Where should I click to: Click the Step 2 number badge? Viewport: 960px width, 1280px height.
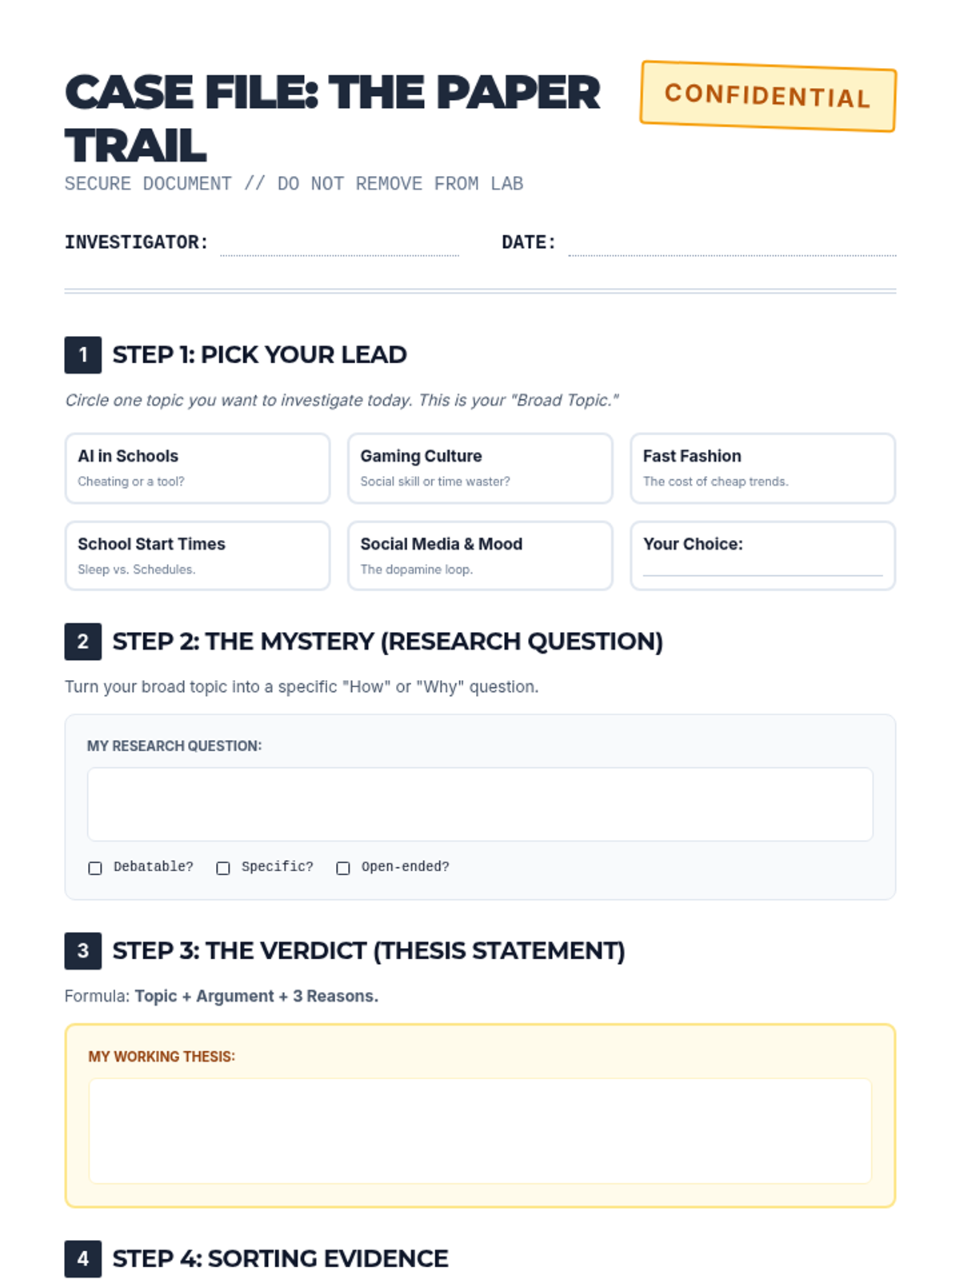click(x=83, y=642)
